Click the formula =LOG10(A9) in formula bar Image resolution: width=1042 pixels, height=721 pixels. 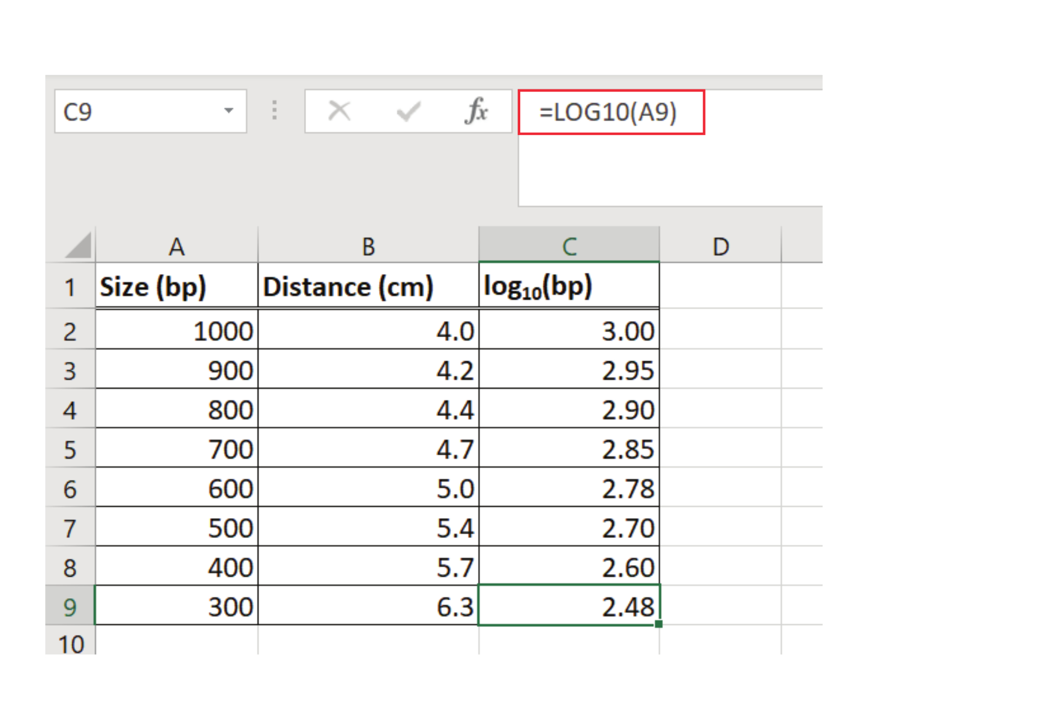click(x=608, y=112)
